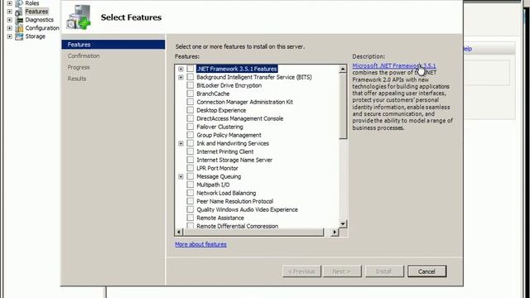Open the More about features link
The height and width of the screenshot is (298, 530).
pyautogui.click(x=200, y=244)
